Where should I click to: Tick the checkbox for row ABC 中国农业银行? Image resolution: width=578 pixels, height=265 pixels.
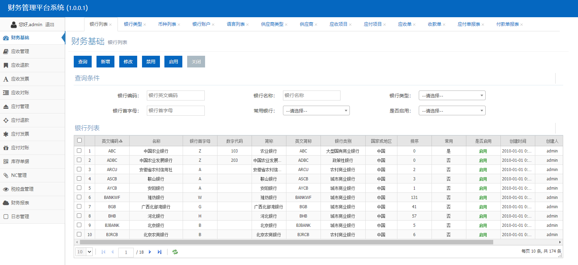(x=79, y=151)
